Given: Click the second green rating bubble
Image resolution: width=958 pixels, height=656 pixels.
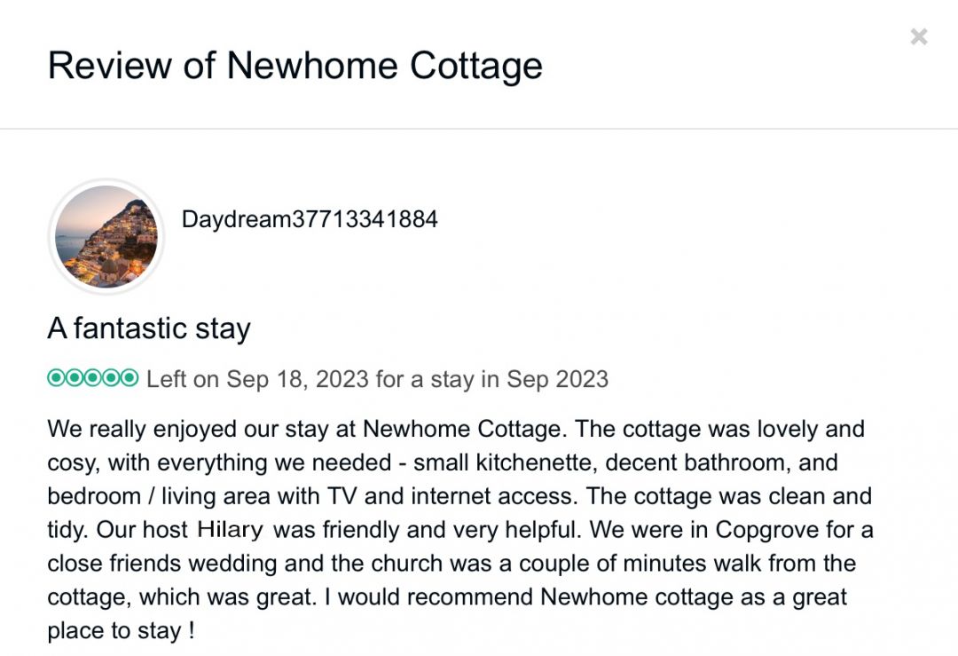Looking at the screenshot, I should coord(74,378).
